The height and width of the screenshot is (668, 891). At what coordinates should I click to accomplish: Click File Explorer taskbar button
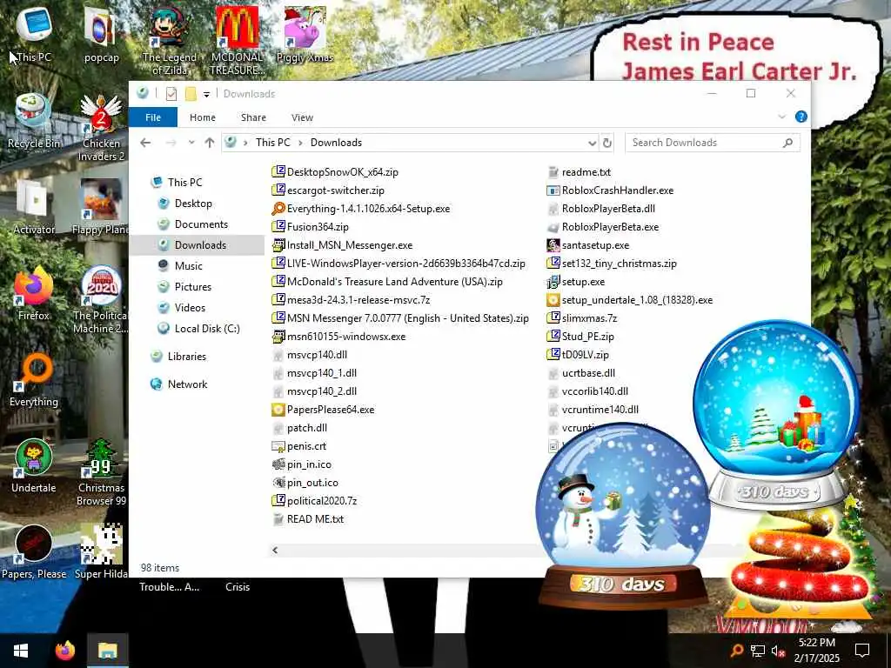[107, 651]
